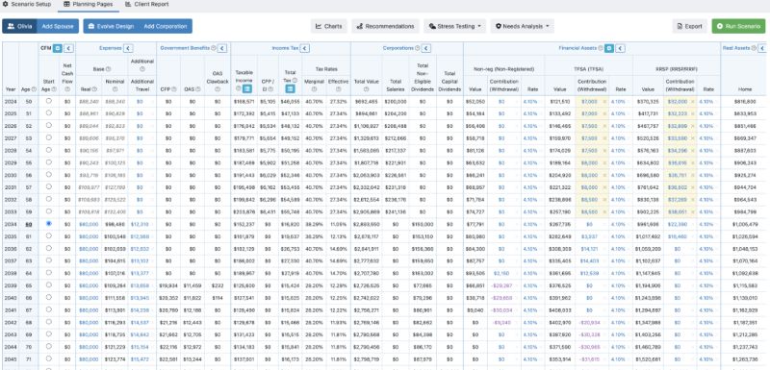Show help for Start Age column
Viewport: 770px width, 370px height.
tap(54, 89)
